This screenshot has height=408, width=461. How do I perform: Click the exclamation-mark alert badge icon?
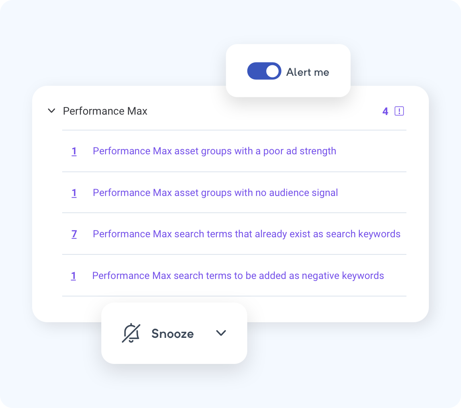399,111
